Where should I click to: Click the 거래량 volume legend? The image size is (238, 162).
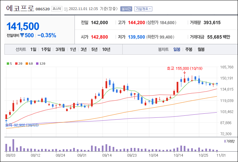pyautogui.click(x=229, y=141)
